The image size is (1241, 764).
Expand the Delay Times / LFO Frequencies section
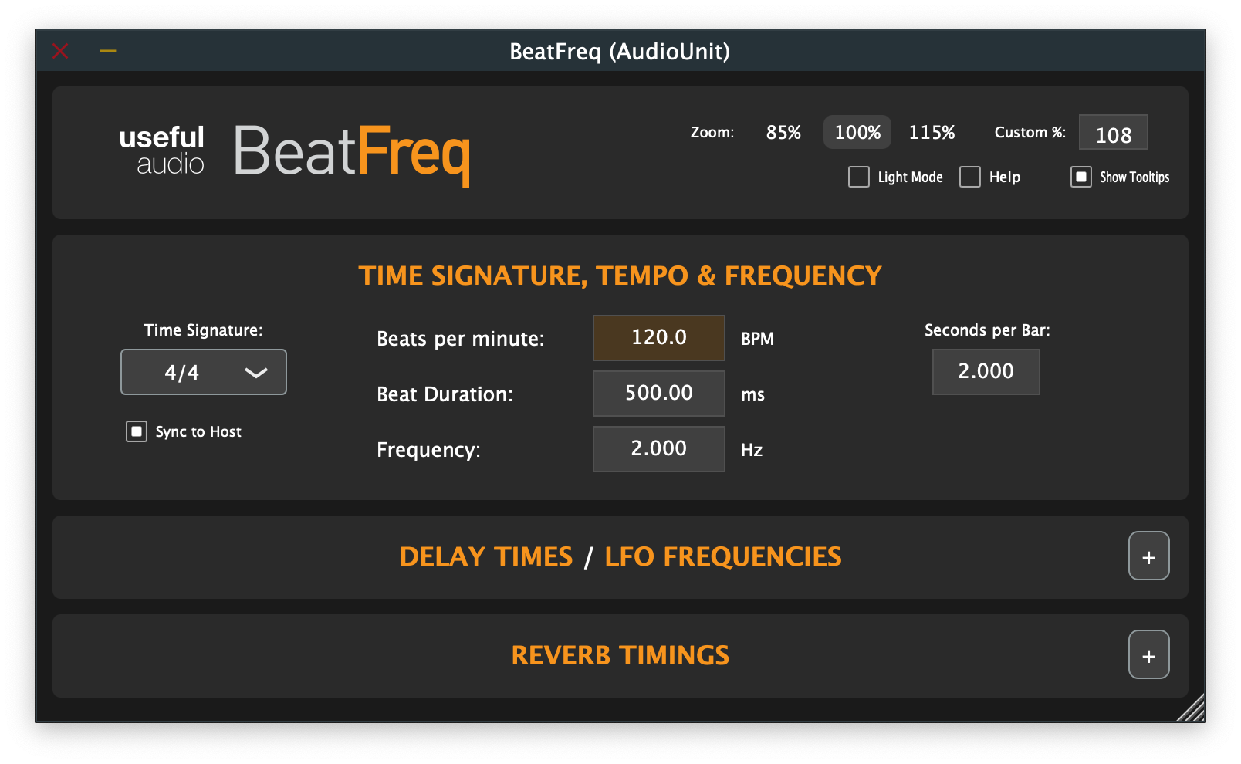1148,556
